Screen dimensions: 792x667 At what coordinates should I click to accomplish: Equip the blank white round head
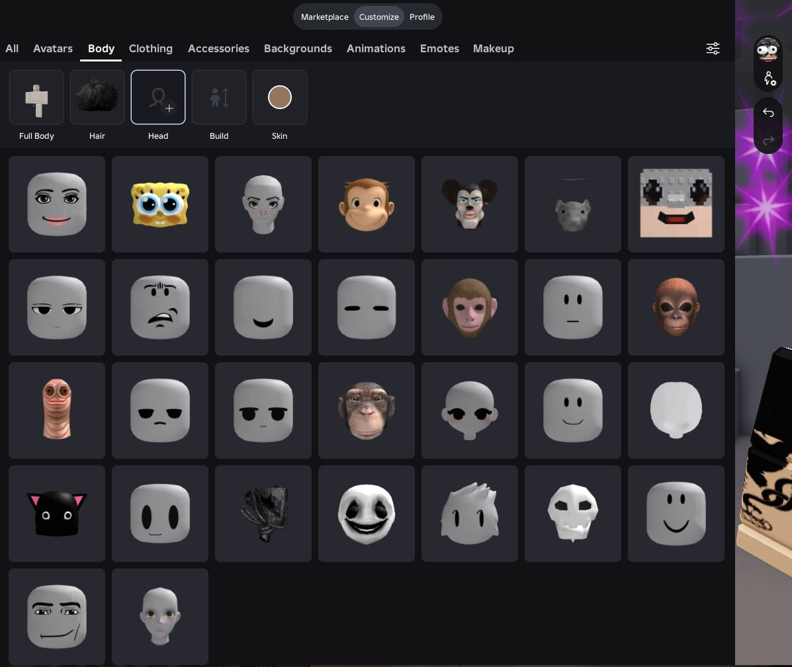click(676, 411)
